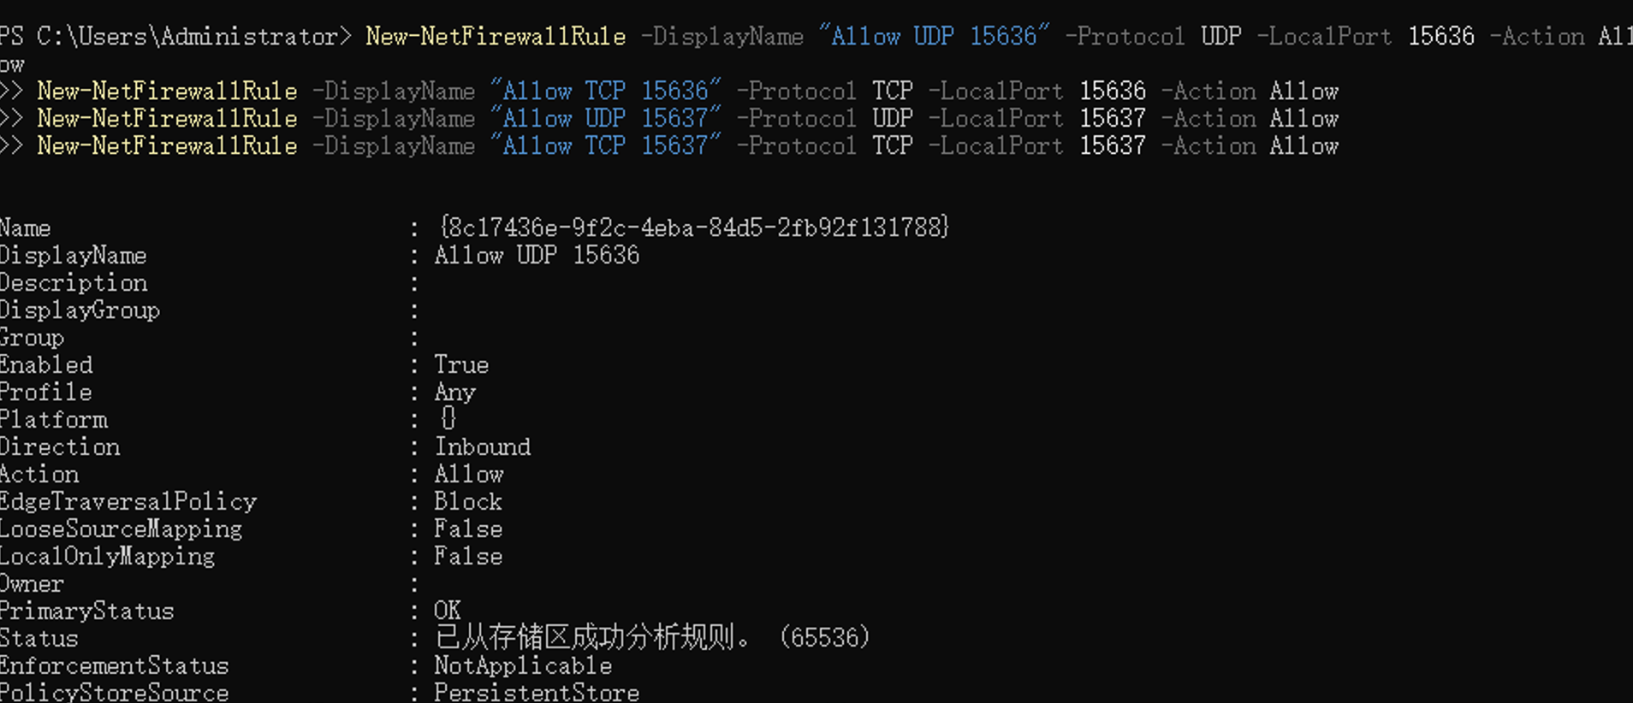1633x703 pixels.
Task: Click the first New-NetFirewallRule command on the prompt line
Action: 496,36
